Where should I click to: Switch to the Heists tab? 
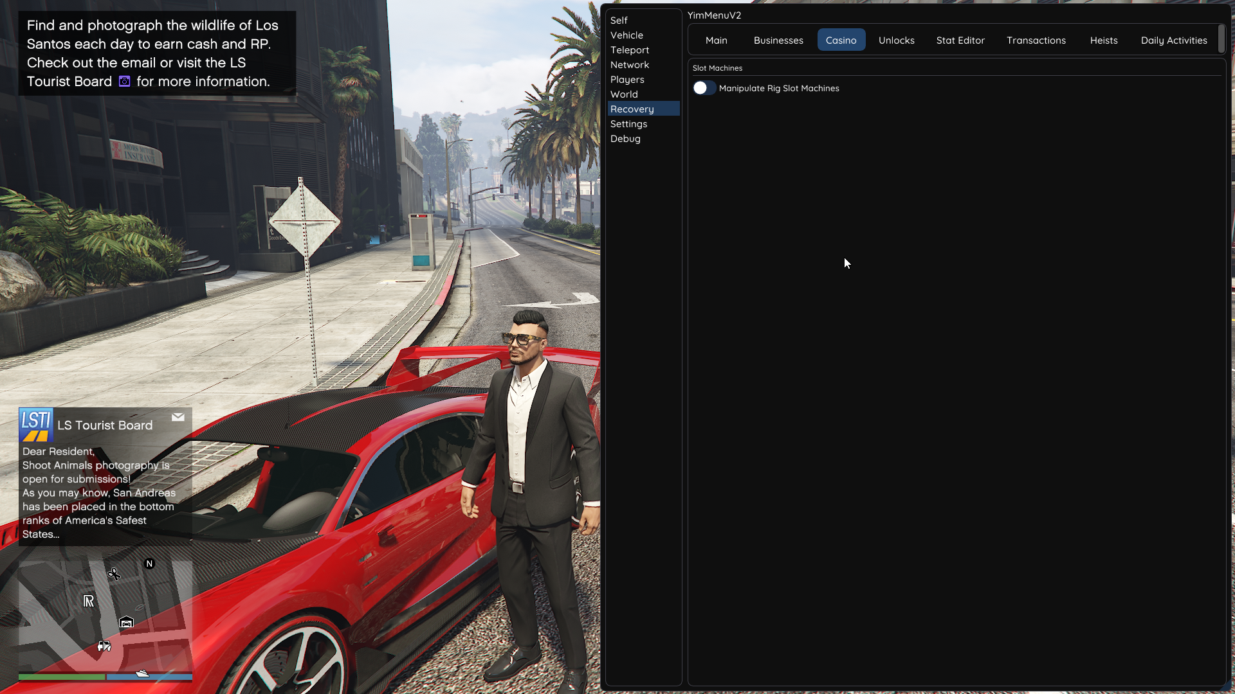tap(1103, 40)
